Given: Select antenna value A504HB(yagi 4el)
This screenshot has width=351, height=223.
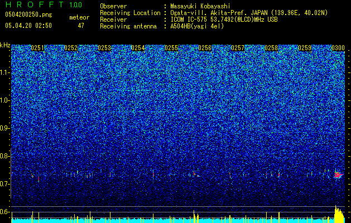Looking at the screenshot, I should [197, 26].
